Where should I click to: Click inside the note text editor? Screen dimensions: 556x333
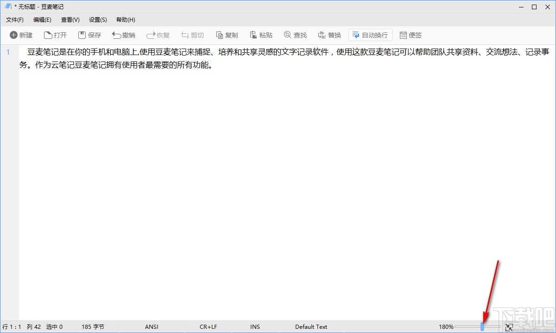click(287, 183)
